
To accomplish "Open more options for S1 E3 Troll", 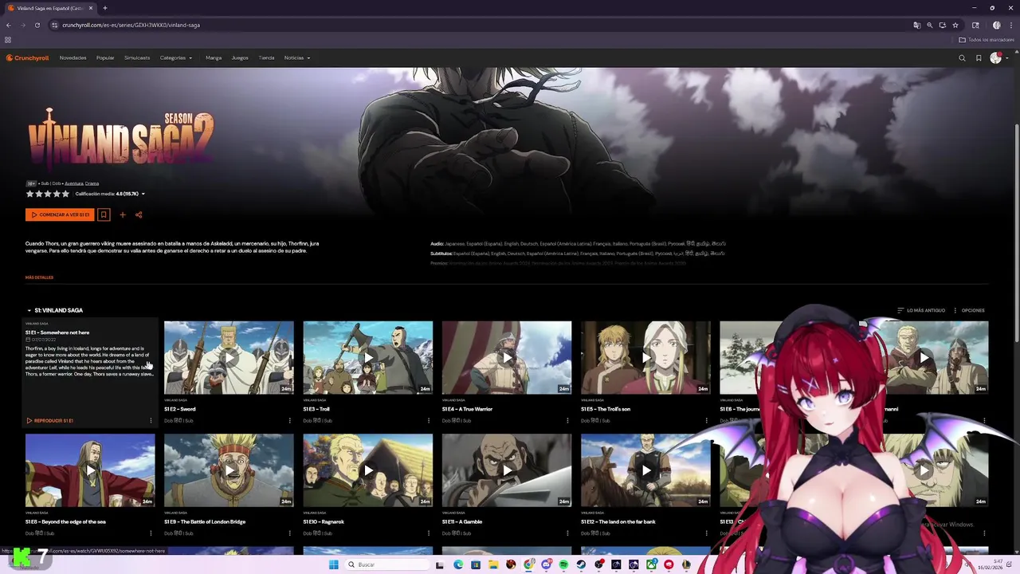I will (x=429, y=420).
